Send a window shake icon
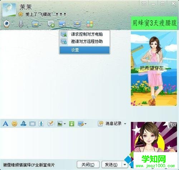 32,124
